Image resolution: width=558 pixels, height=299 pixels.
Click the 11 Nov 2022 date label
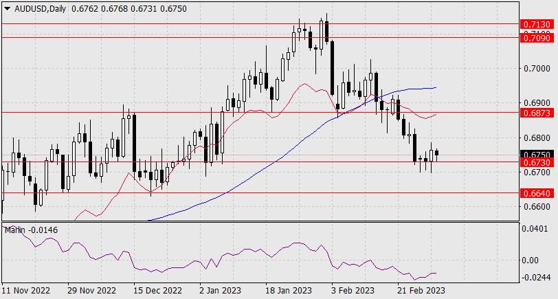26,291
